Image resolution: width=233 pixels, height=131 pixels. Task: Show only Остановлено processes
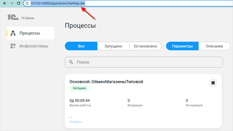pyautogui.click(x=145, y=46)
